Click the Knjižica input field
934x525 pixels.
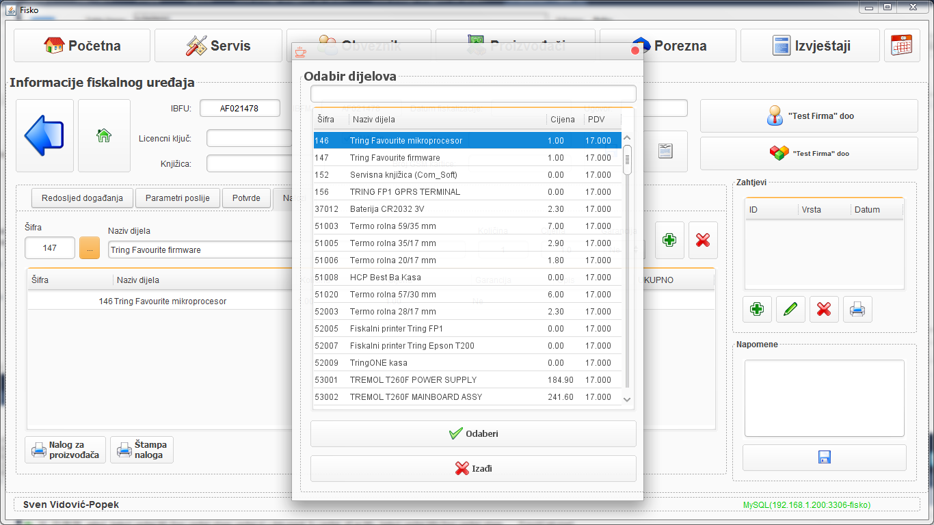(250, 163)
